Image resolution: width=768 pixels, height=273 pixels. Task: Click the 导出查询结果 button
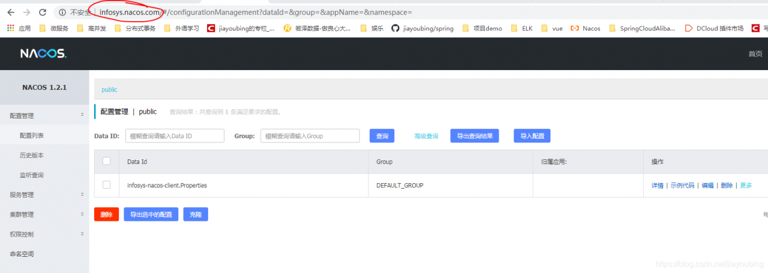coord(475,136)
